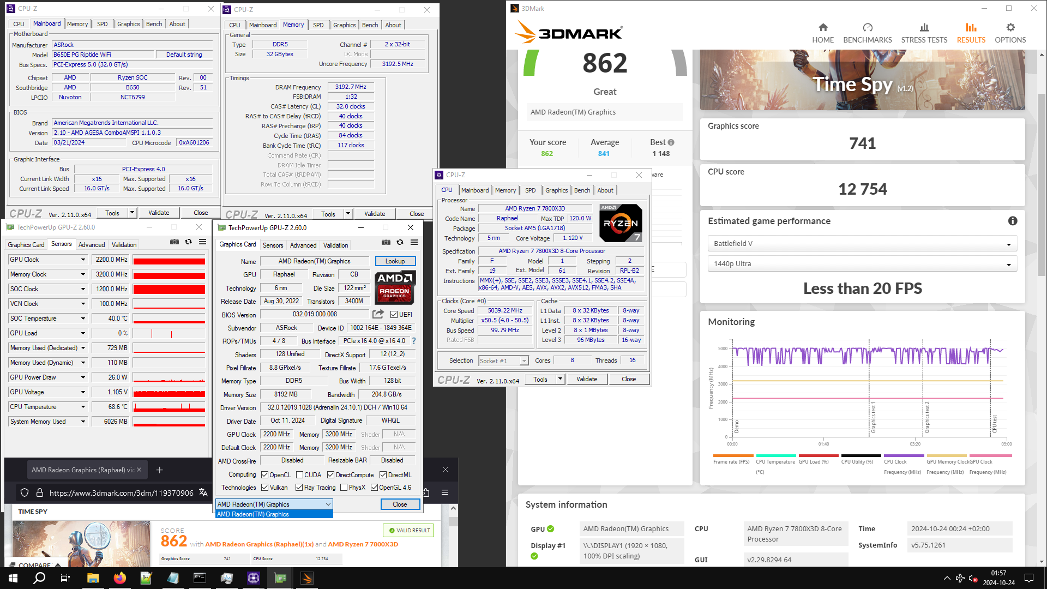Screen dimensions: 1047x589
Task: Click Validate in CPU-Z CPU window
Action: tap(587, 379)
